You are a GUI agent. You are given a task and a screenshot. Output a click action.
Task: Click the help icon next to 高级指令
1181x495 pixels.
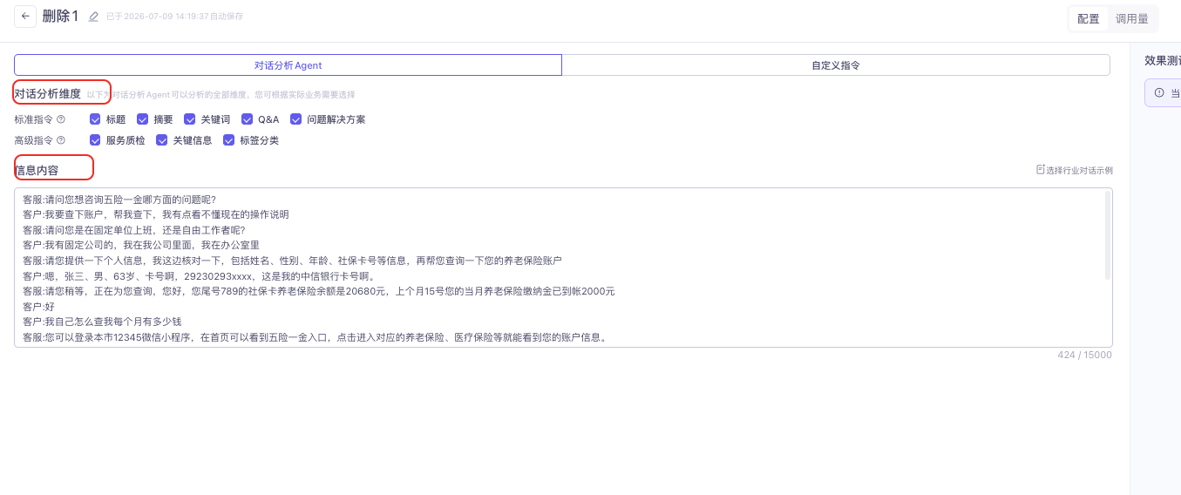click(61, 140)
